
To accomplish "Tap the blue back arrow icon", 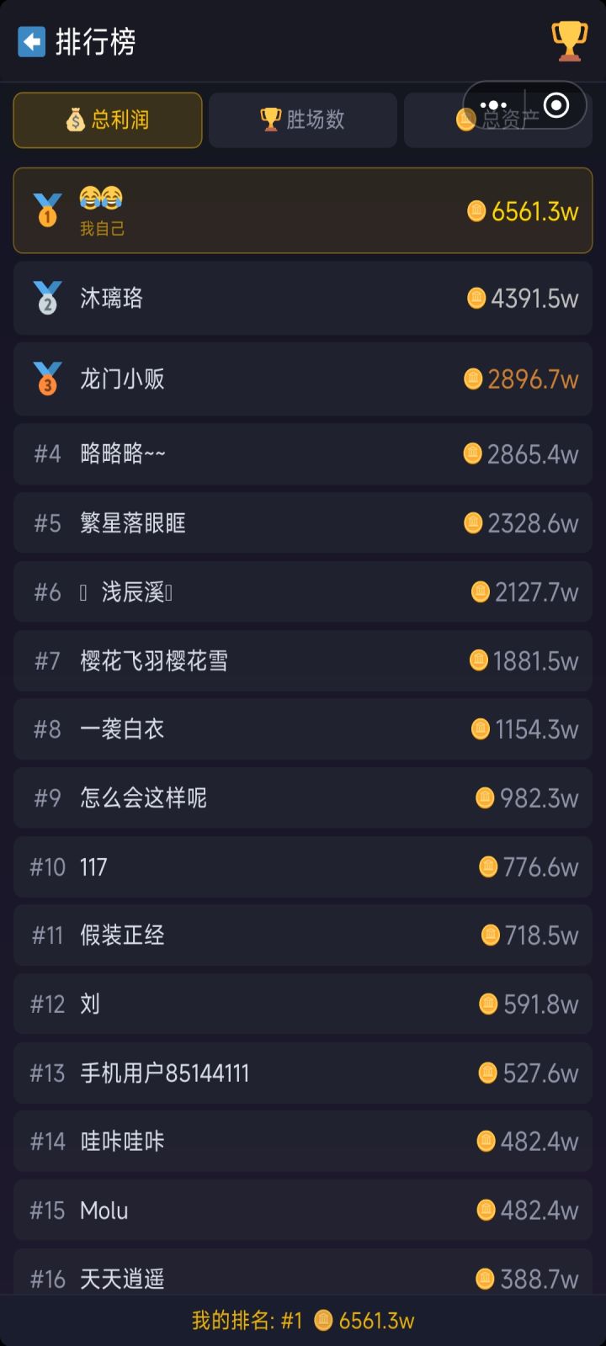I will tap(32, 41).
